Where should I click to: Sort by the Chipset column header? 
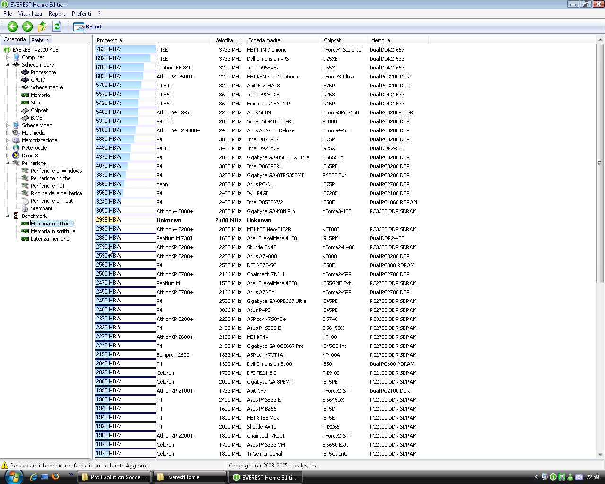click(332, 40)
